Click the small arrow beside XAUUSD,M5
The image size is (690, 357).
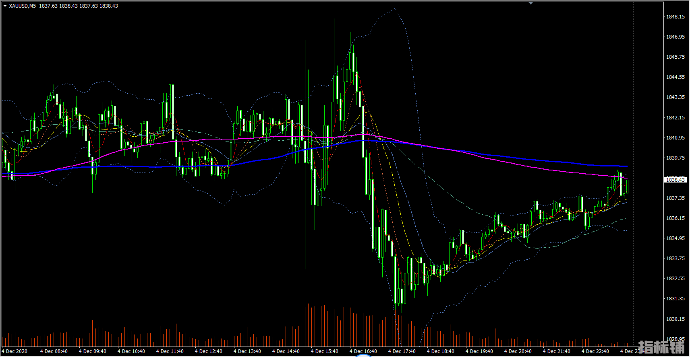[5, 6]
